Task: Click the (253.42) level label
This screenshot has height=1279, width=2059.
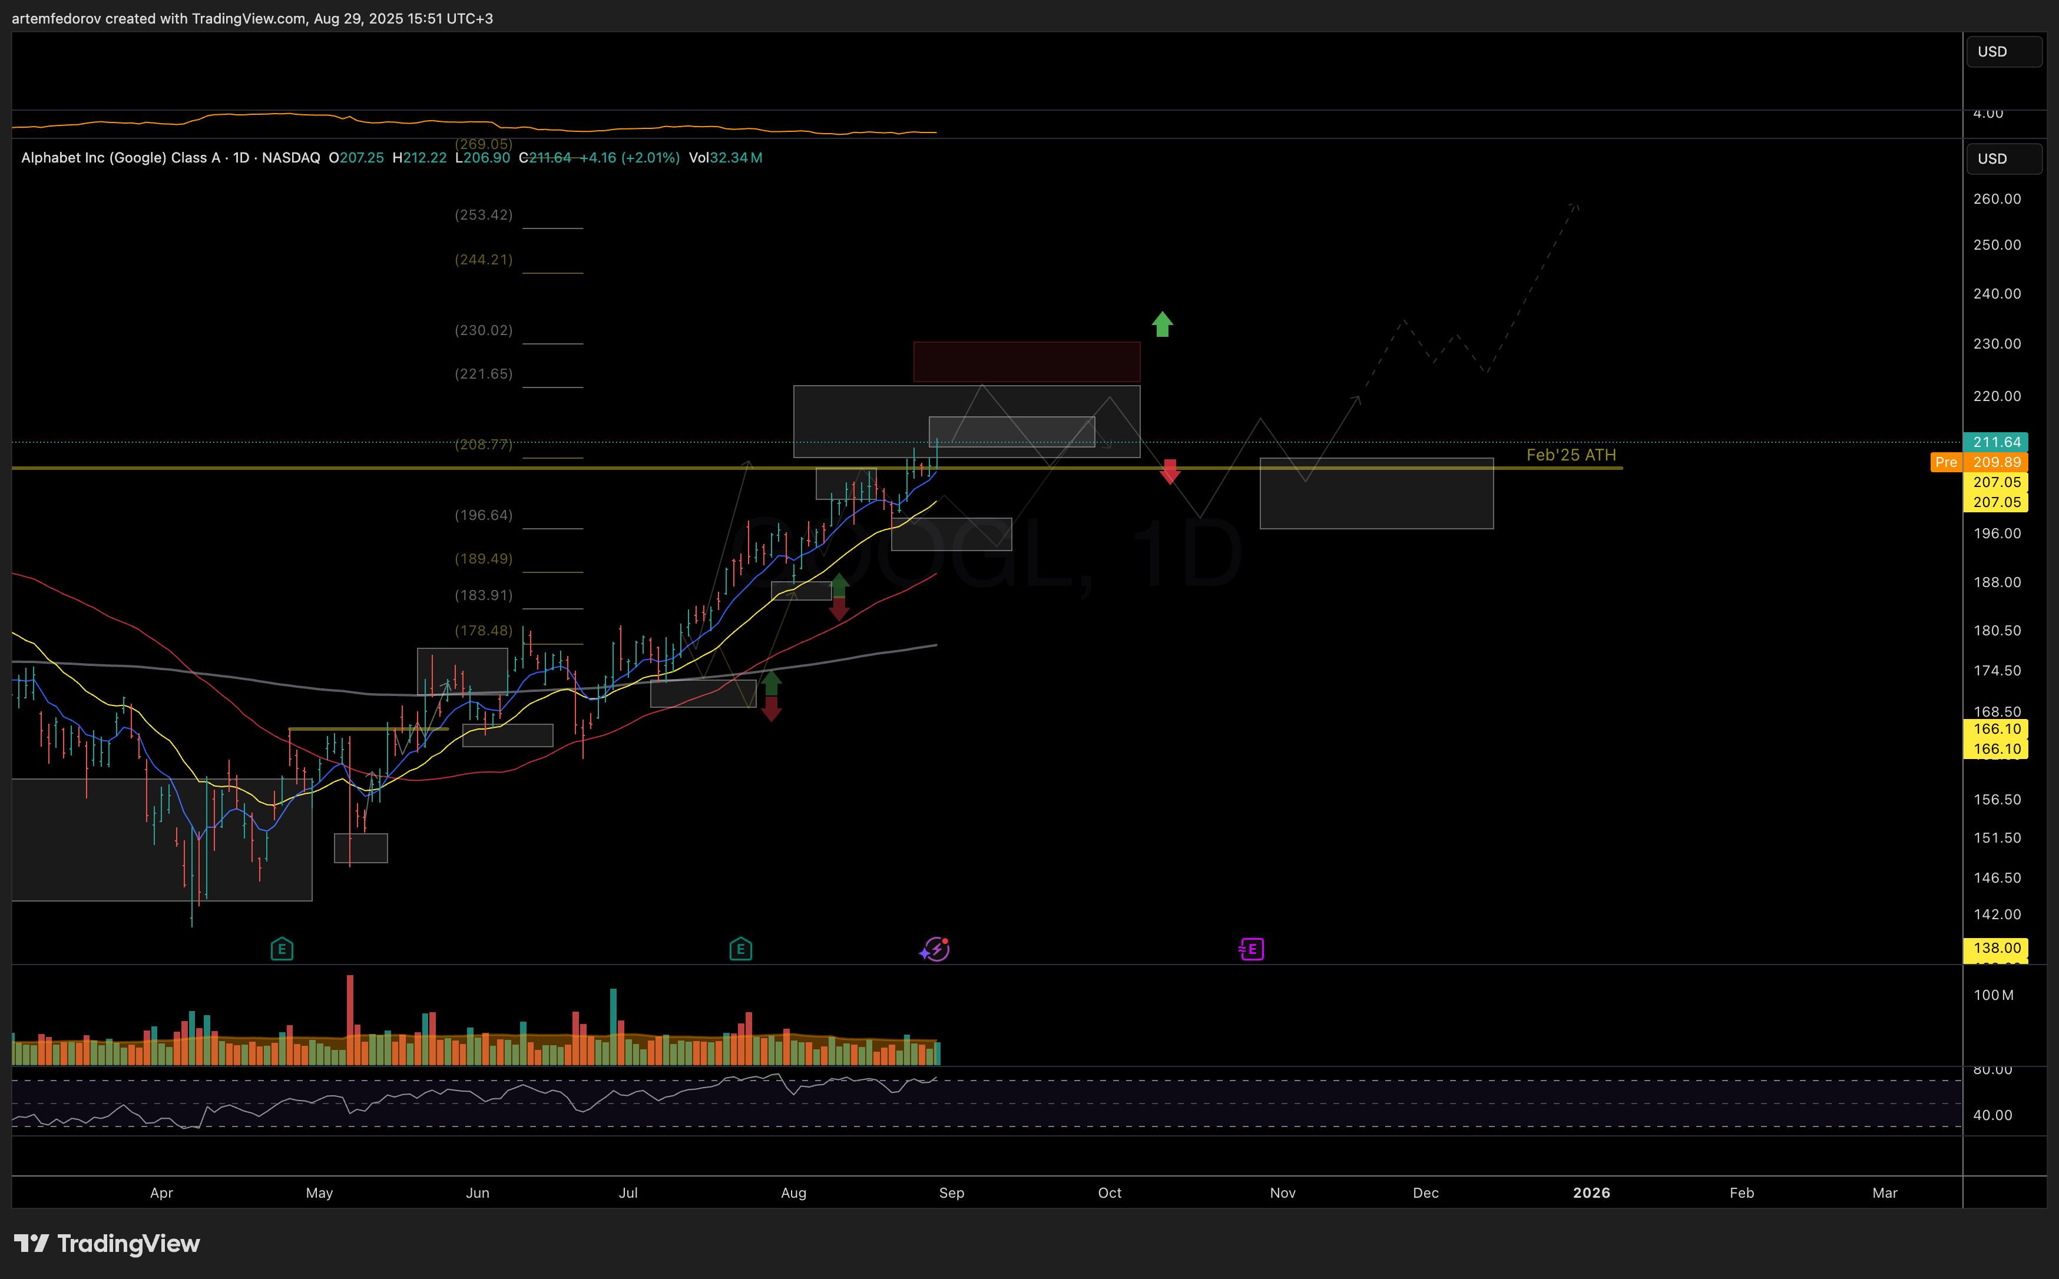Action: pyautogui.click(x=484, y=215)
